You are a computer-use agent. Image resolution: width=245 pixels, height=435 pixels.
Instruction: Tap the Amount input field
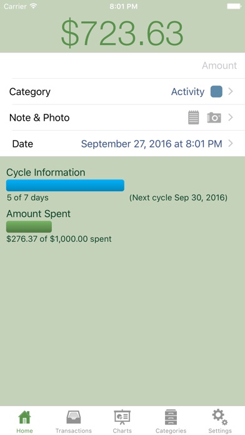pyautogui.click(x=122, y=66)
